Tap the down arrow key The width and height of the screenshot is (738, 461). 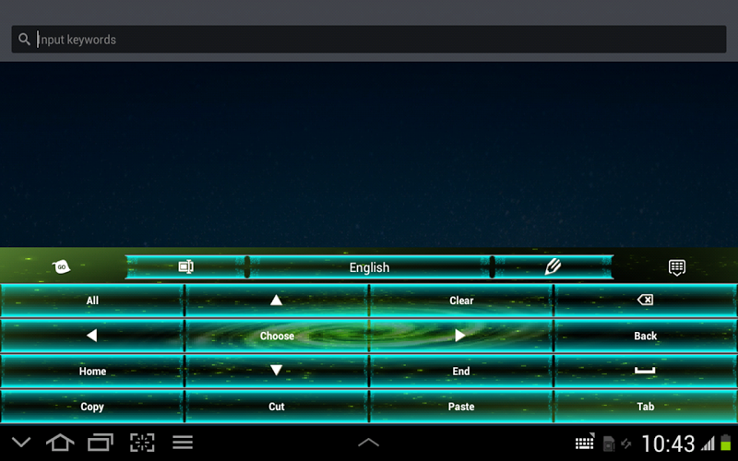(x=276, y=371)
